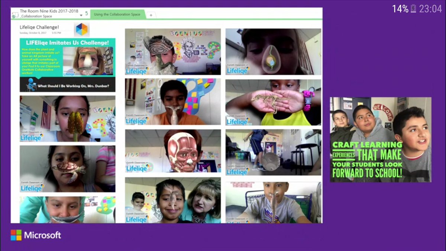This screenshot has width=446, height=251.
Task: Add a new section with the plus tab
Action: click(x=151, y=15)
